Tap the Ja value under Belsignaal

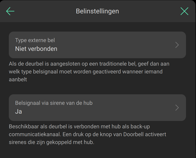pos(19,112)
